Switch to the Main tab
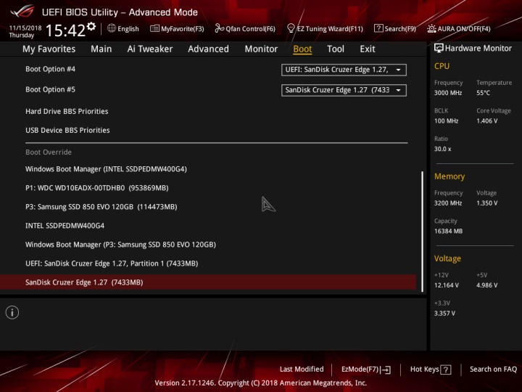522x392 pixels. pos(101,49)
